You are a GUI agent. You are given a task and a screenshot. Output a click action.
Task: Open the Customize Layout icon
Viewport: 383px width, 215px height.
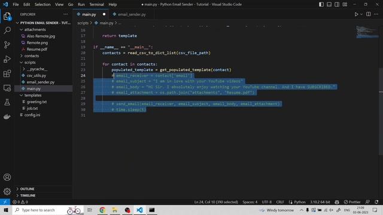point(345,4)
